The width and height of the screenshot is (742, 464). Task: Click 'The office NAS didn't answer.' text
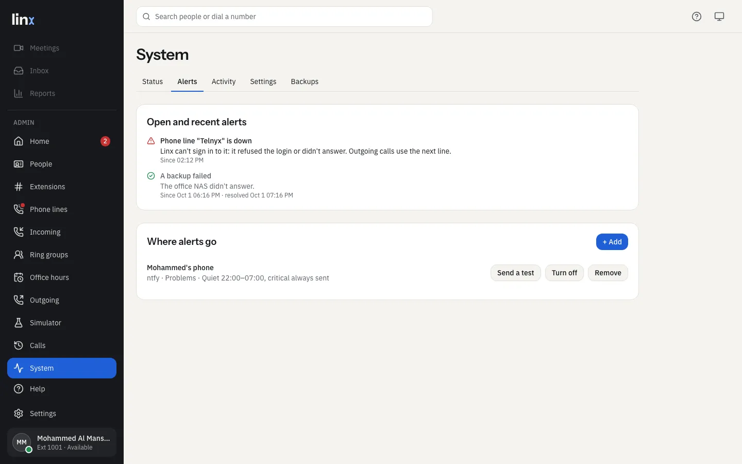(207, 186)
